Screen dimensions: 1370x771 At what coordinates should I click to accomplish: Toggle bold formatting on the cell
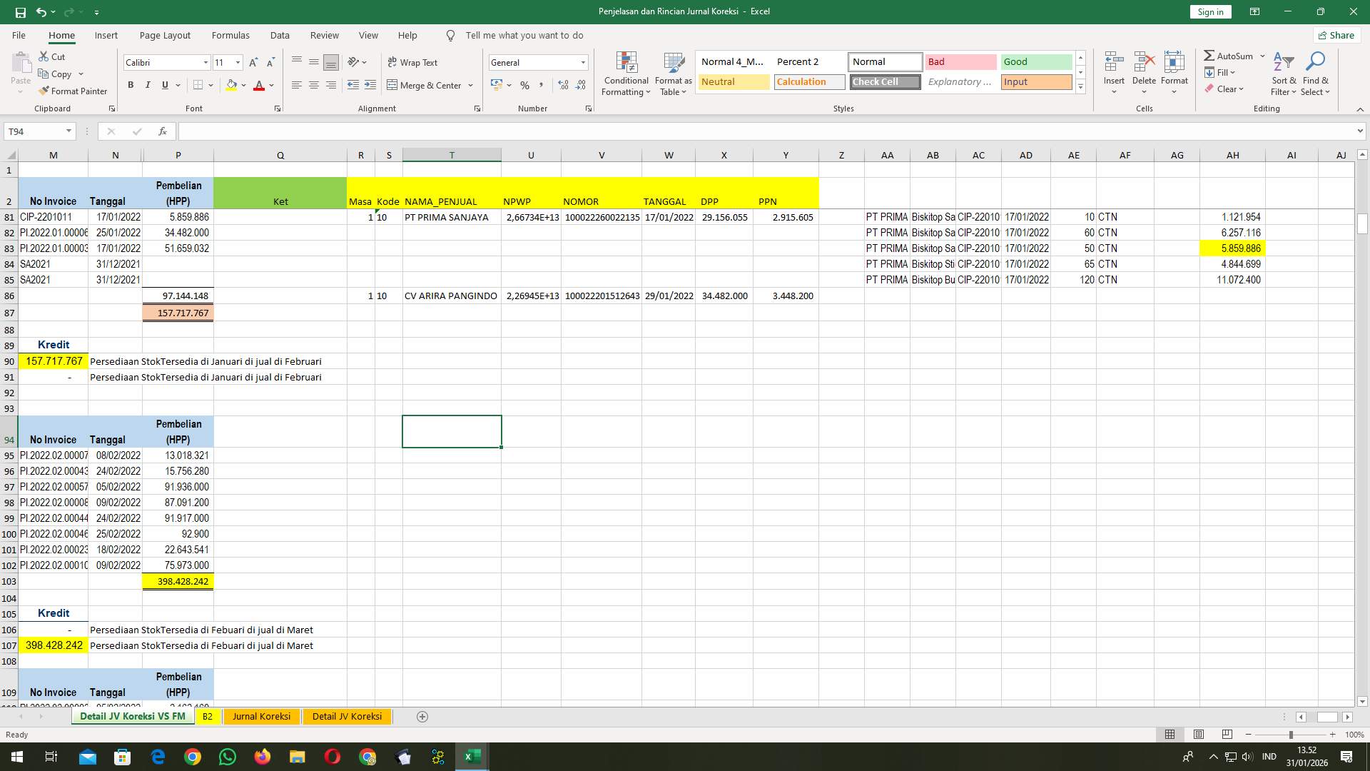[x=131, y=85]
